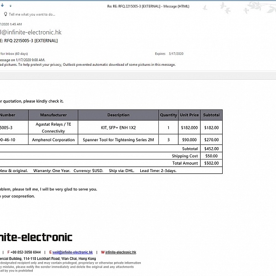
Task: Click the 'Warranty: One Year.' text
Action: (x=52, y=171)
